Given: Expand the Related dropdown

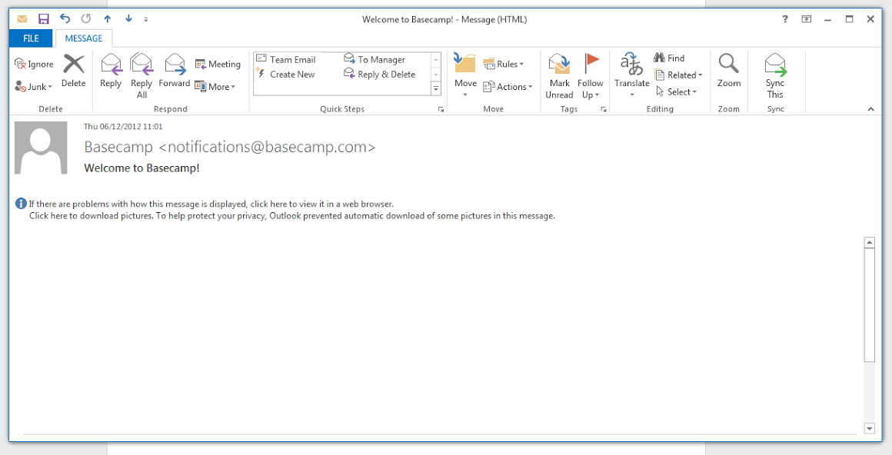Looking at the screenshot, I should [679, 75].
